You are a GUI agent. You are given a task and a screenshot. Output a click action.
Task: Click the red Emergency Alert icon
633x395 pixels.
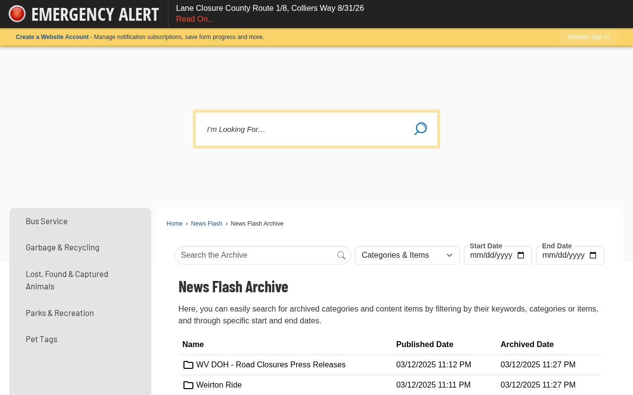click(x=17, y=14)
